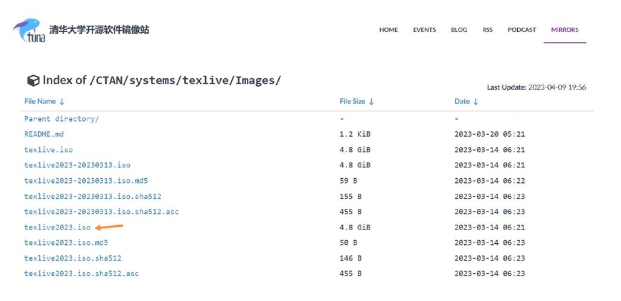Screen dimensions: 621x301
Task: Open the HOME nav item
Action: coord(389,29)
